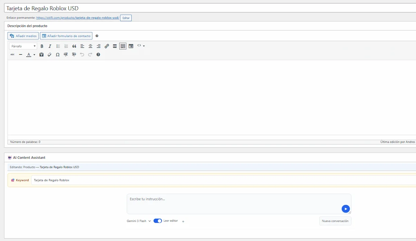
Task: Toggle bold formatting in the editor toolbar
Action: pos(42,46)
